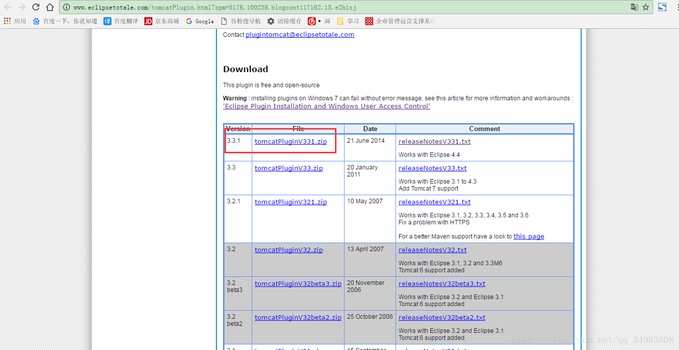Click the Date column header
This screenshot has width=679, height=350.
click(370, 129)
